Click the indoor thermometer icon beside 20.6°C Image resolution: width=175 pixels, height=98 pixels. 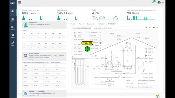point(146,49)
